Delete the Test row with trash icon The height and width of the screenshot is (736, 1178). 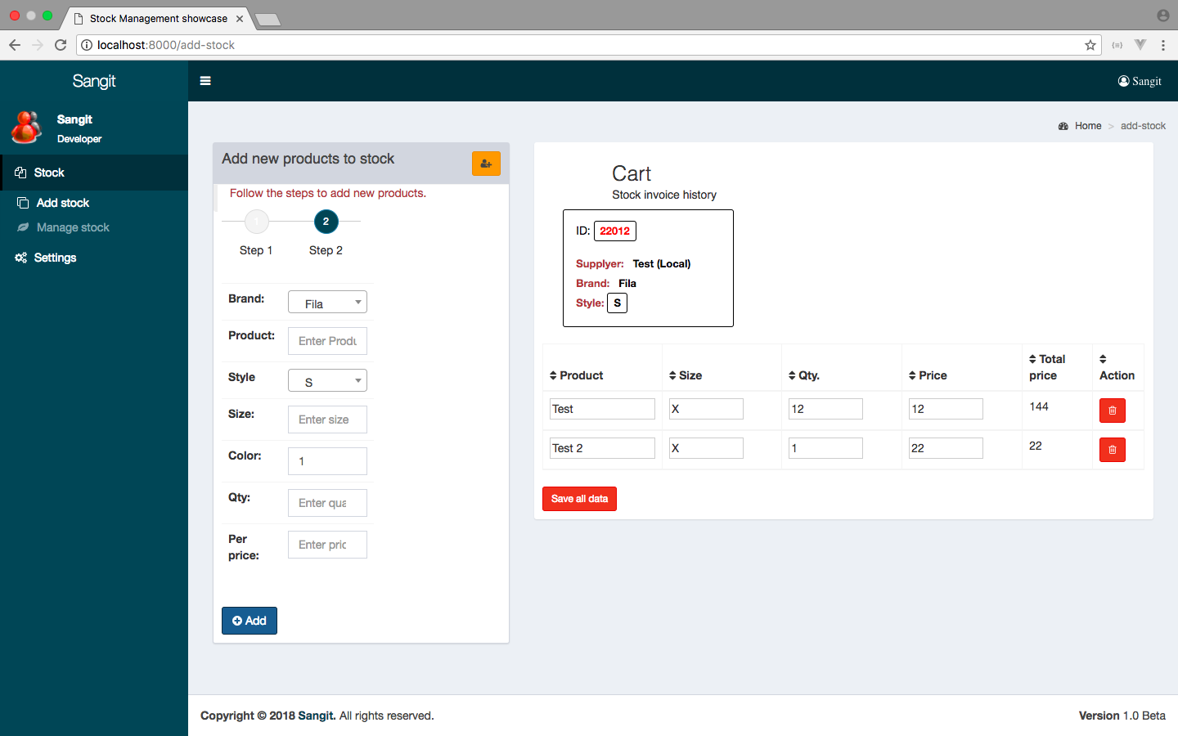click(x=1112, y=411)
